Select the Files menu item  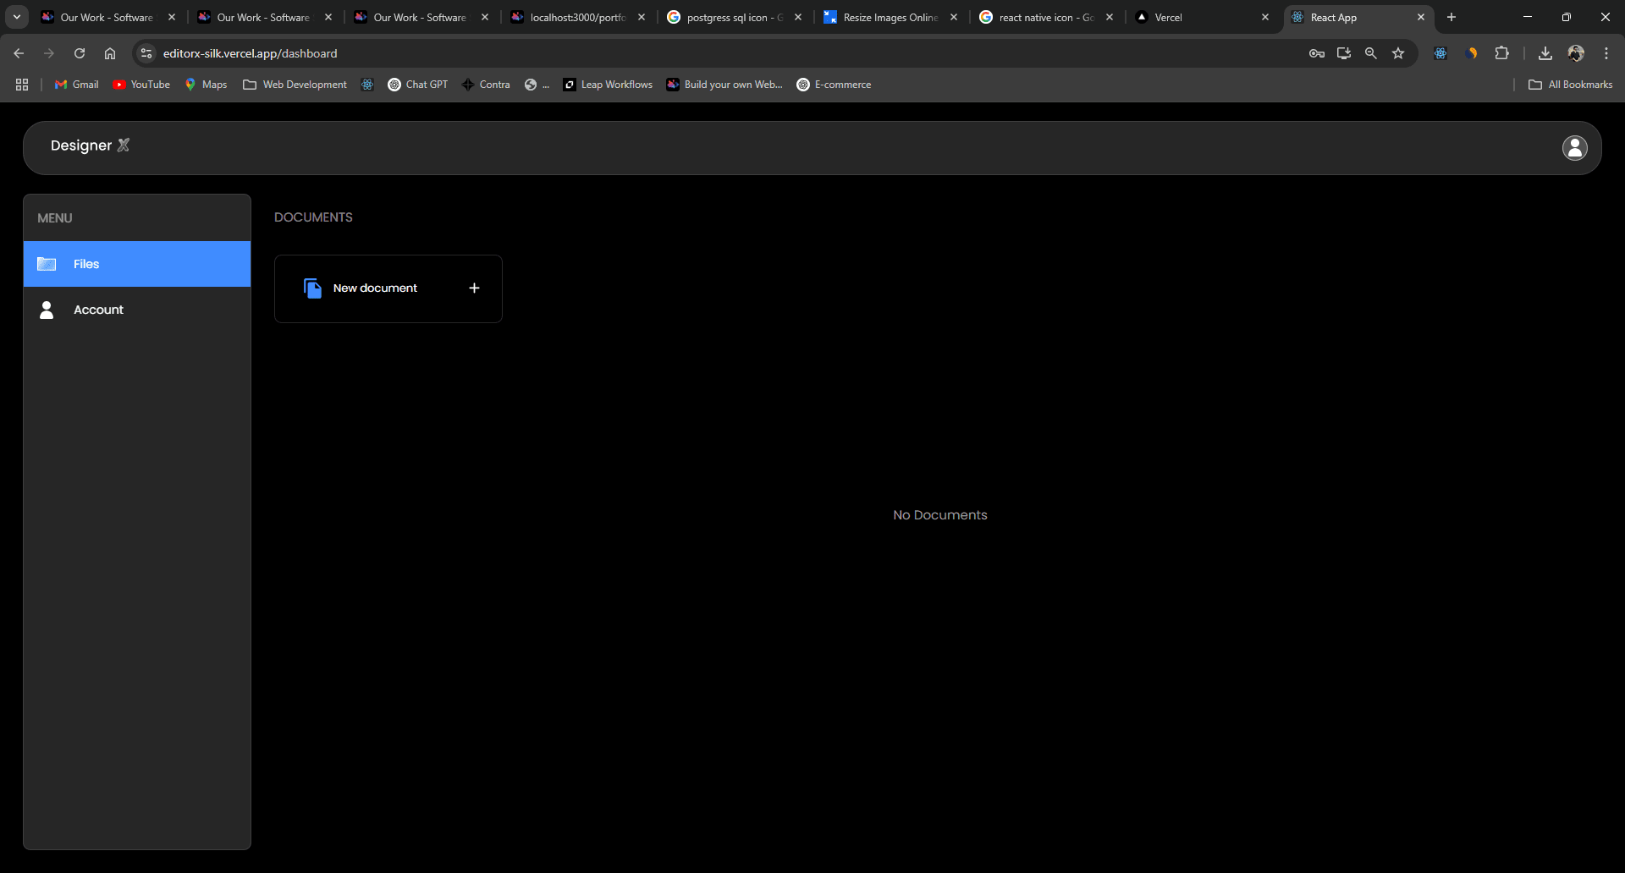(137, 264)
